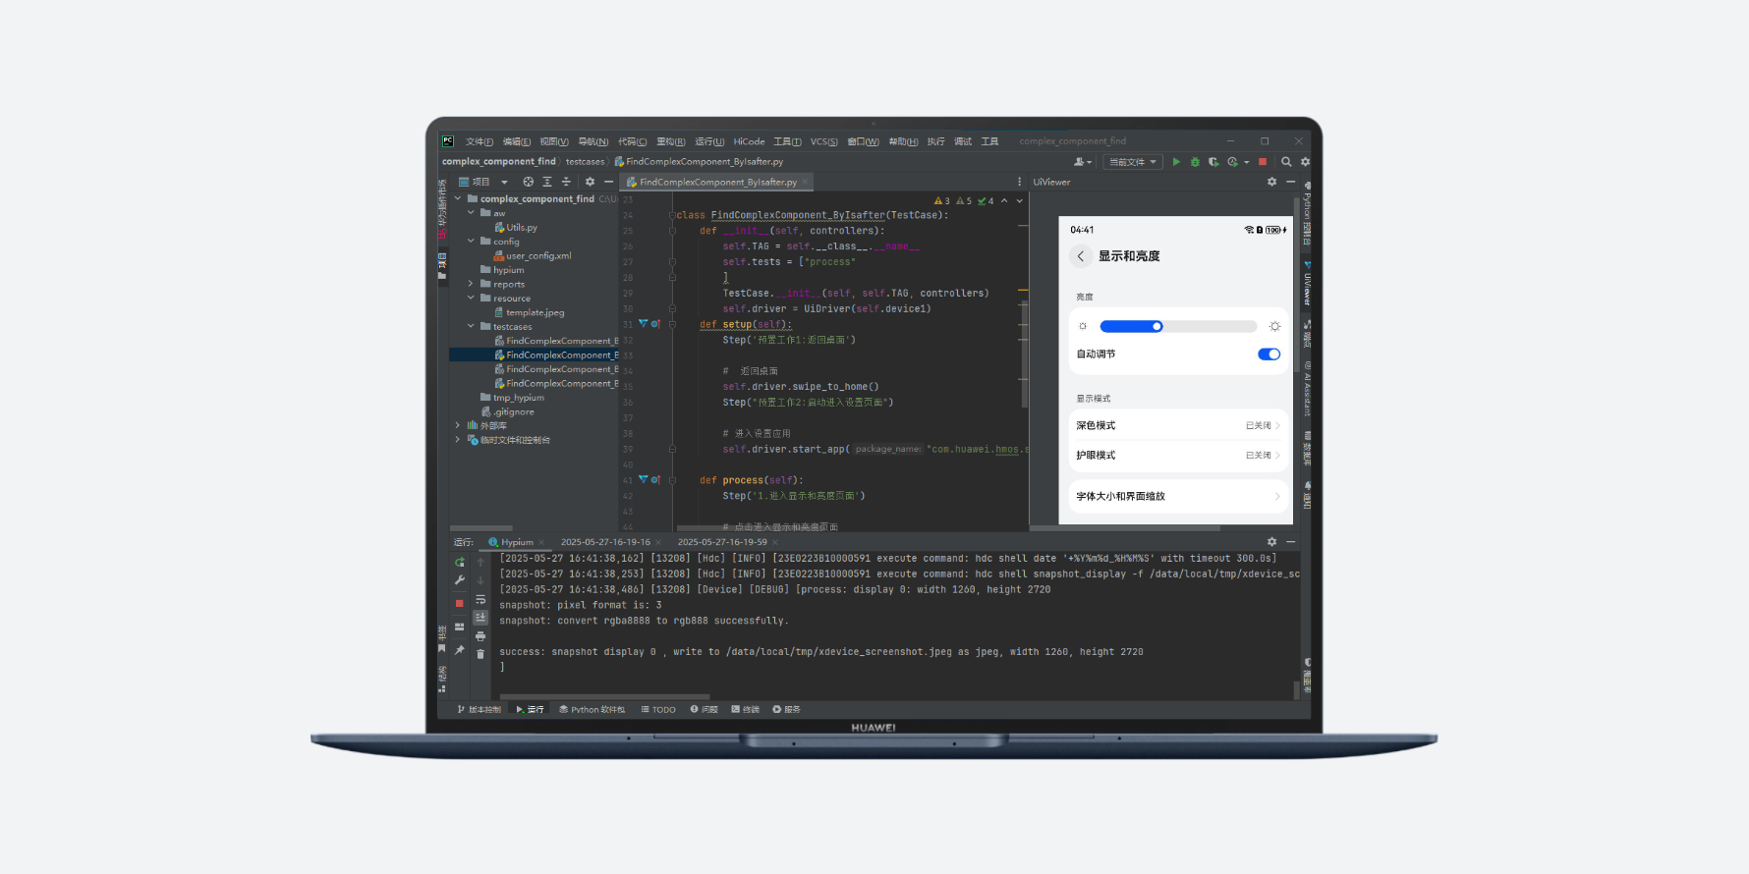Clear console output with the trash icon
This screenshot has width=1749, height=874.
(480, 654)
